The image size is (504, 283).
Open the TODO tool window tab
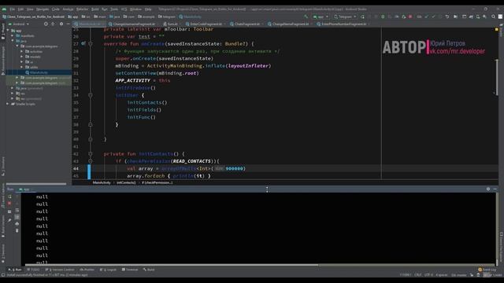(x=33, y=270)
